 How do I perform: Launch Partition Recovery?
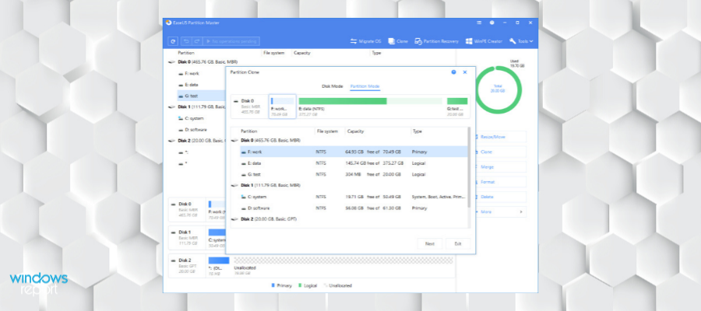437,41
